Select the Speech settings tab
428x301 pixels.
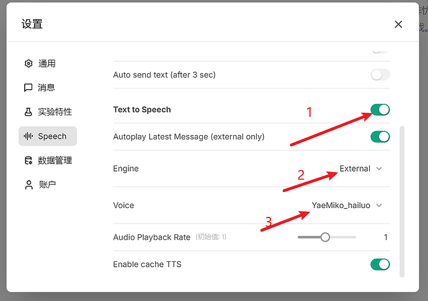(x=48, y=136)
